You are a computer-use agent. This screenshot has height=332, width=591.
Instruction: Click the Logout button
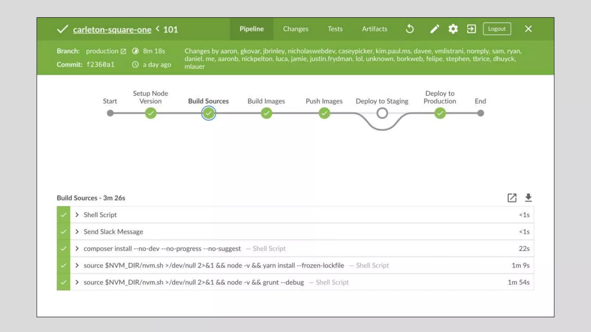click(x=497, y=29)
